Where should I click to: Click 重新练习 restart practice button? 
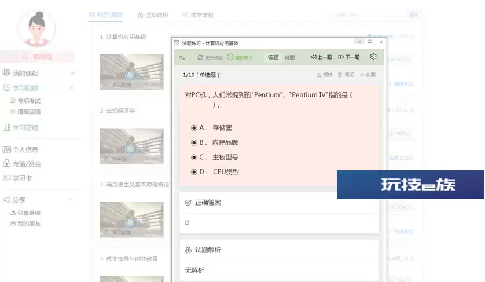(x=240, y=57)
